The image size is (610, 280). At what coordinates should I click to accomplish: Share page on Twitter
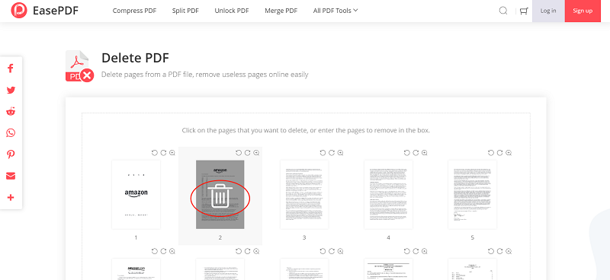coord(11,90)
